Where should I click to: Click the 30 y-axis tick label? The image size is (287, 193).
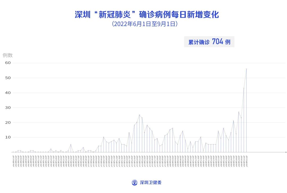click(x=7, y=108)
